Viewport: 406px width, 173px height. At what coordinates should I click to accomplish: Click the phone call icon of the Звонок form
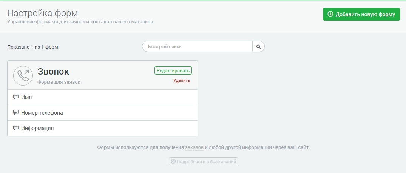coord(23,75)
